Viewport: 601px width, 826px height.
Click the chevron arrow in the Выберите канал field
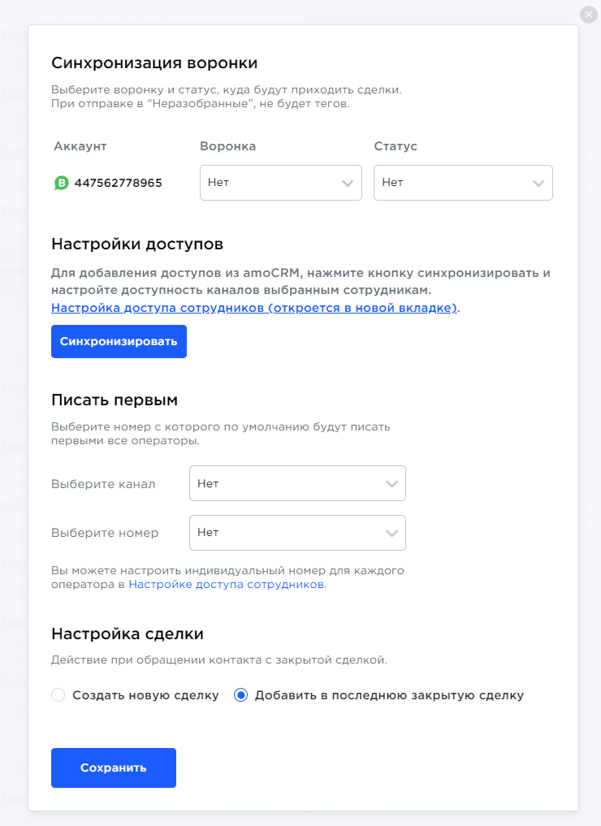click(x=391, y=484)
